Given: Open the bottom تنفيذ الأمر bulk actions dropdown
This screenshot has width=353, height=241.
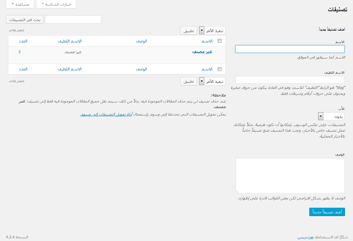Looking at the screenshot, I should [212, 81].
